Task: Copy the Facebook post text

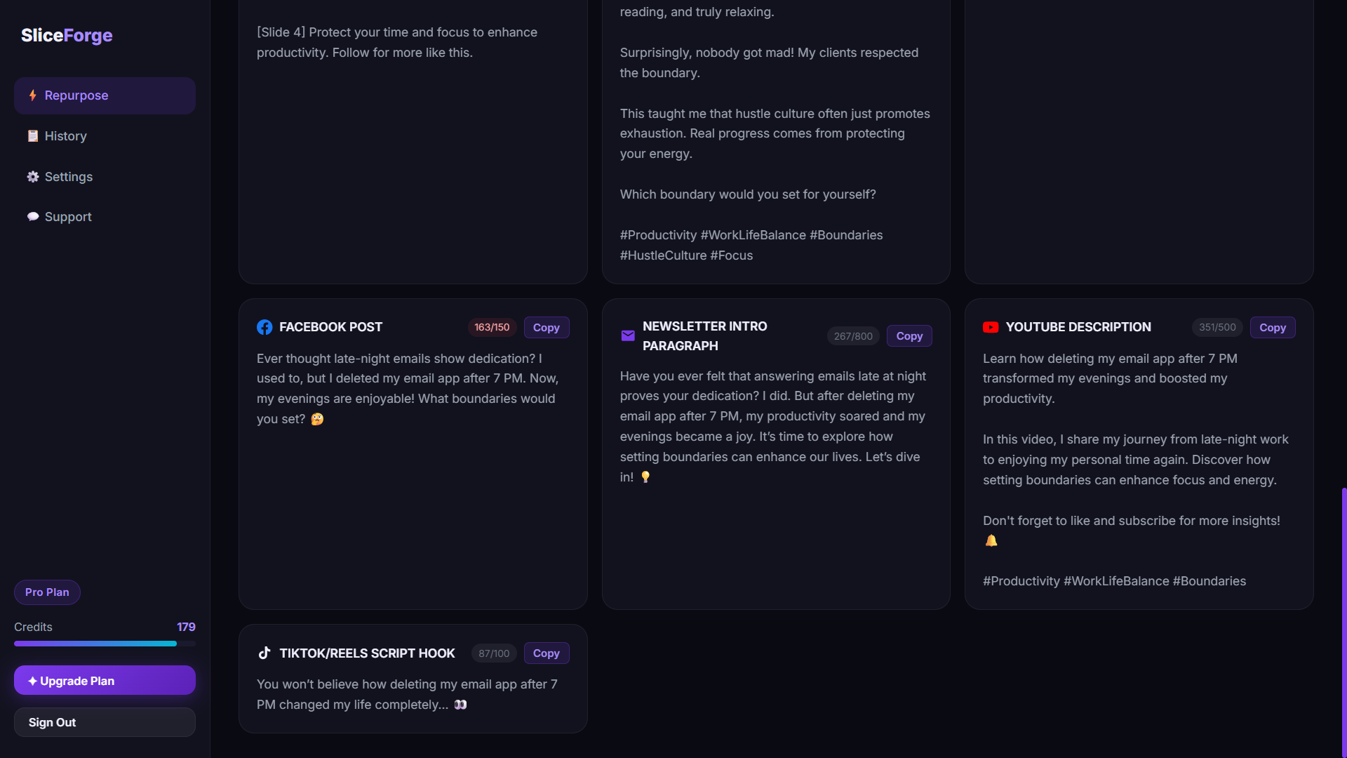Action: click(546, 328)
